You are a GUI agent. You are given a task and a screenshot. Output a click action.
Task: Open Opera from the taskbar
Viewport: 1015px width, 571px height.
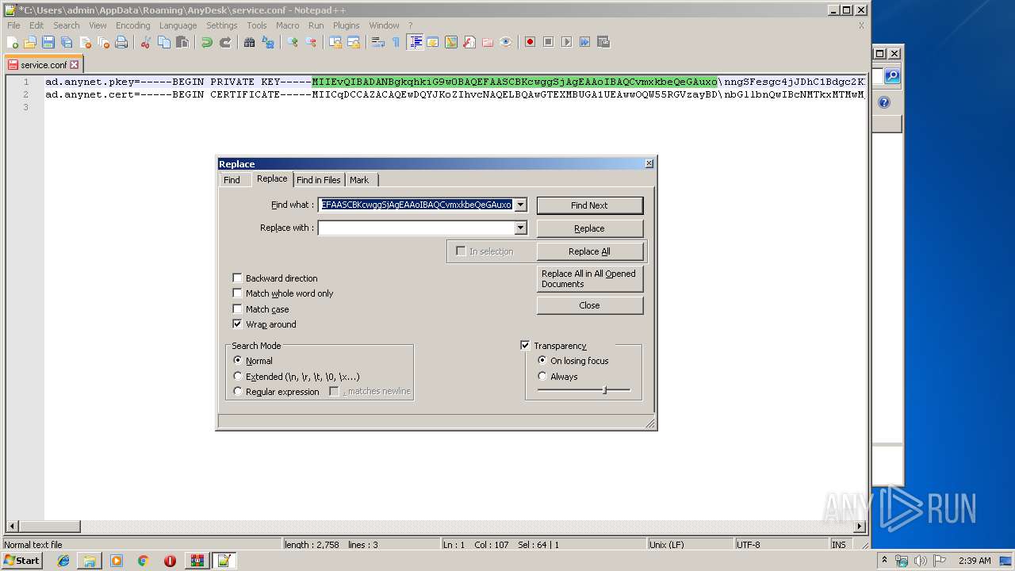point(170,561)
